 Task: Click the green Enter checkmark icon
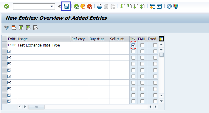coord(7,6)
